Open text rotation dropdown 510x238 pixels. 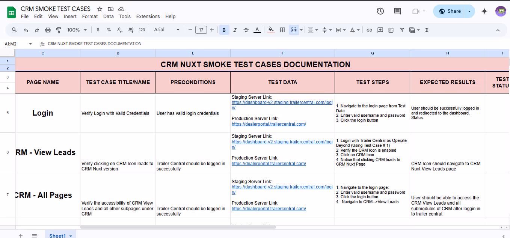pos(355,30)
